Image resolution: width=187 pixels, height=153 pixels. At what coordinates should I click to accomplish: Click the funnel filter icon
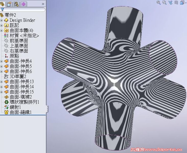[x=2, y=9]
